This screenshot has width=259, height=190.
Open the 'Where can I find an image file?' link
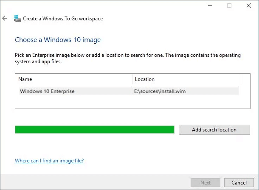(x=49, y=161)
